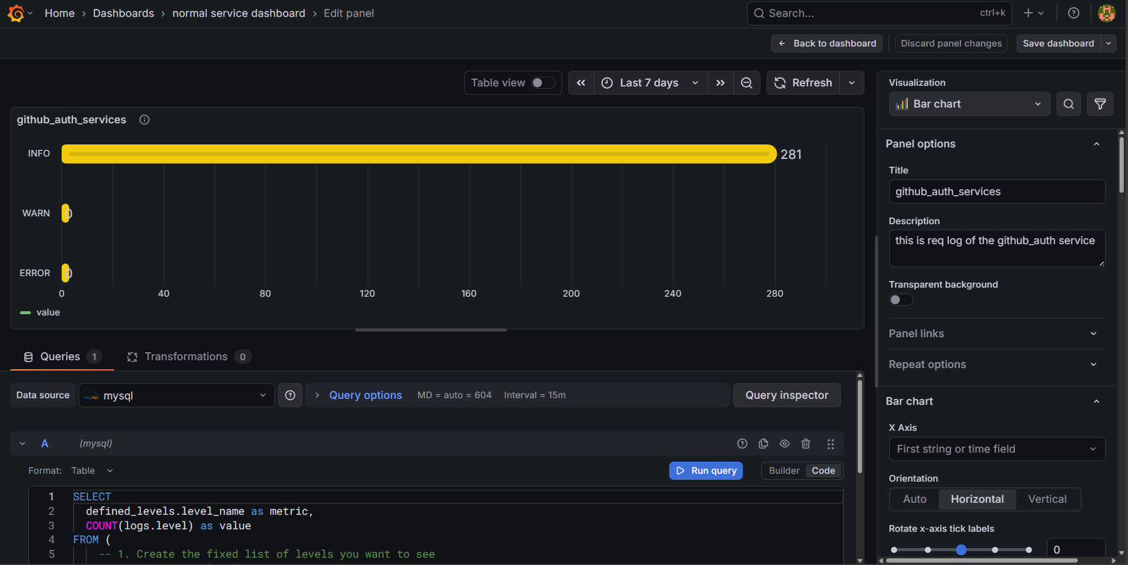Open the Refresh interval dropdown arrow

tap(852, 83)
